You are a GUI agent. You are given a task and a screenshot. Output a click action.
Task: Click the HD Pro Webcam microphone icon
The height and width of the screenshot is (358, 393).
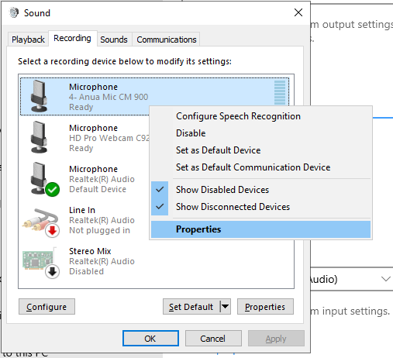[x=39, y=137]
